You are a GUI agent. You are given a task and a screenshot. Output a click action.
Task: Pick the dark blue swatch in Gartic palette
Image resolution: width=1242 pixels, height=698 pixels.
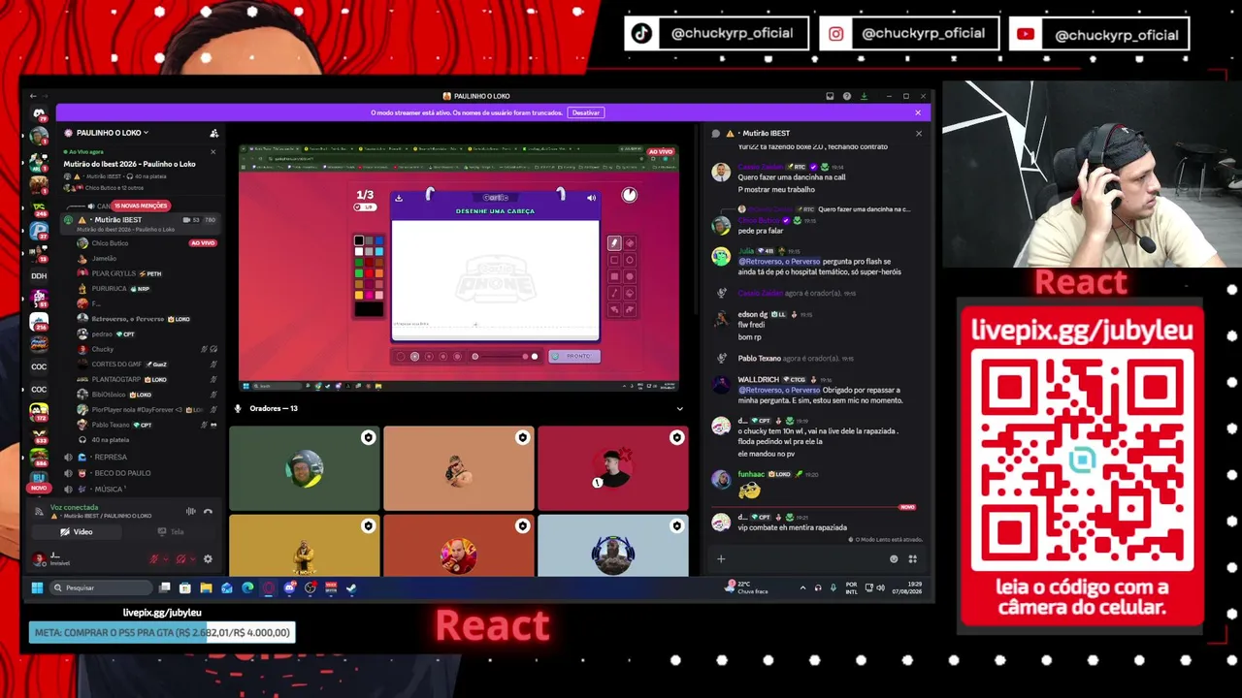[379, 240]
